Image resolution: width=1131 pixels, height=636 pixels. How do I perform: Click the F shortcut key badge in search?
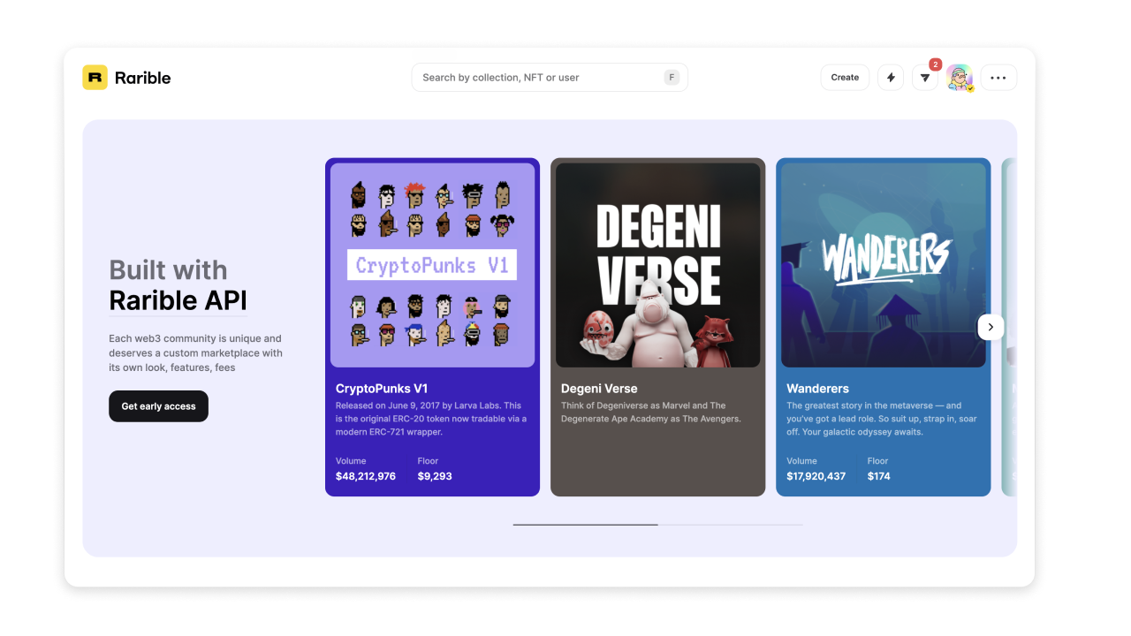672,78
